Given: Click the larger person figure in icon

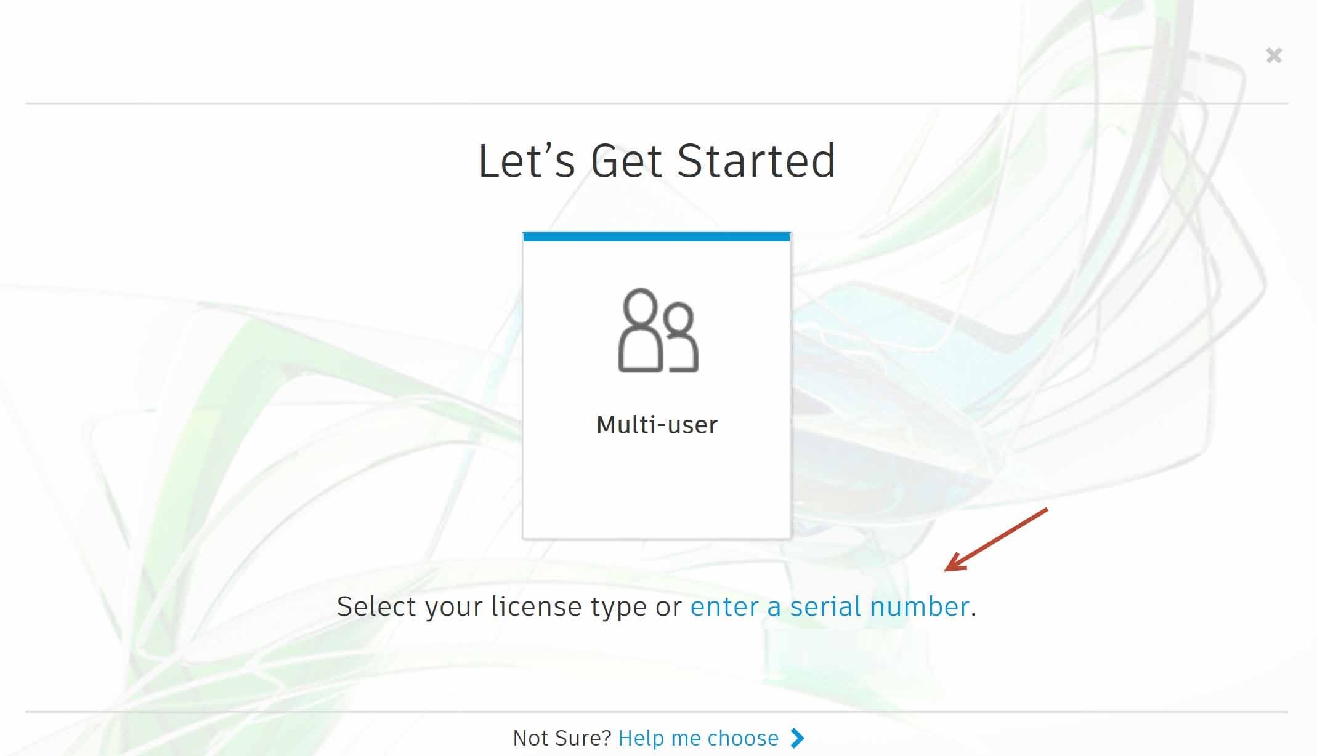Looking at the screenshot, I should pos(641,330).
